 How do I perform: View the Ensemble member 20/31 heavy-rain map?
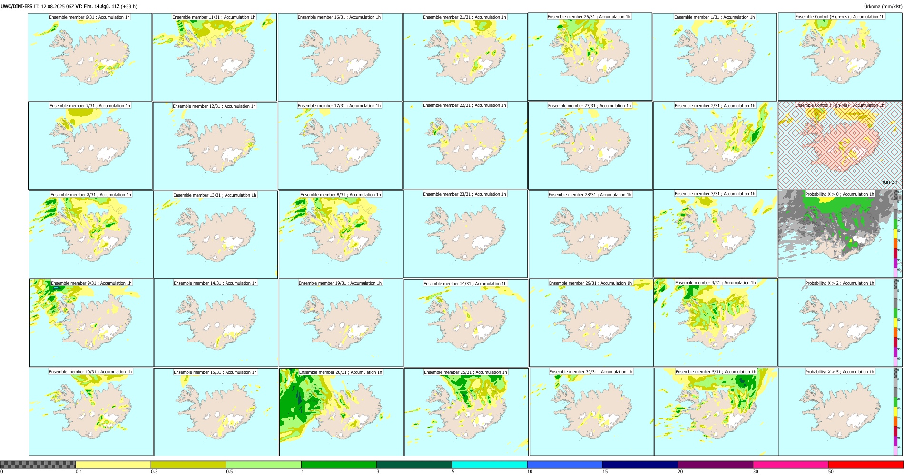[x=341, y=412]
